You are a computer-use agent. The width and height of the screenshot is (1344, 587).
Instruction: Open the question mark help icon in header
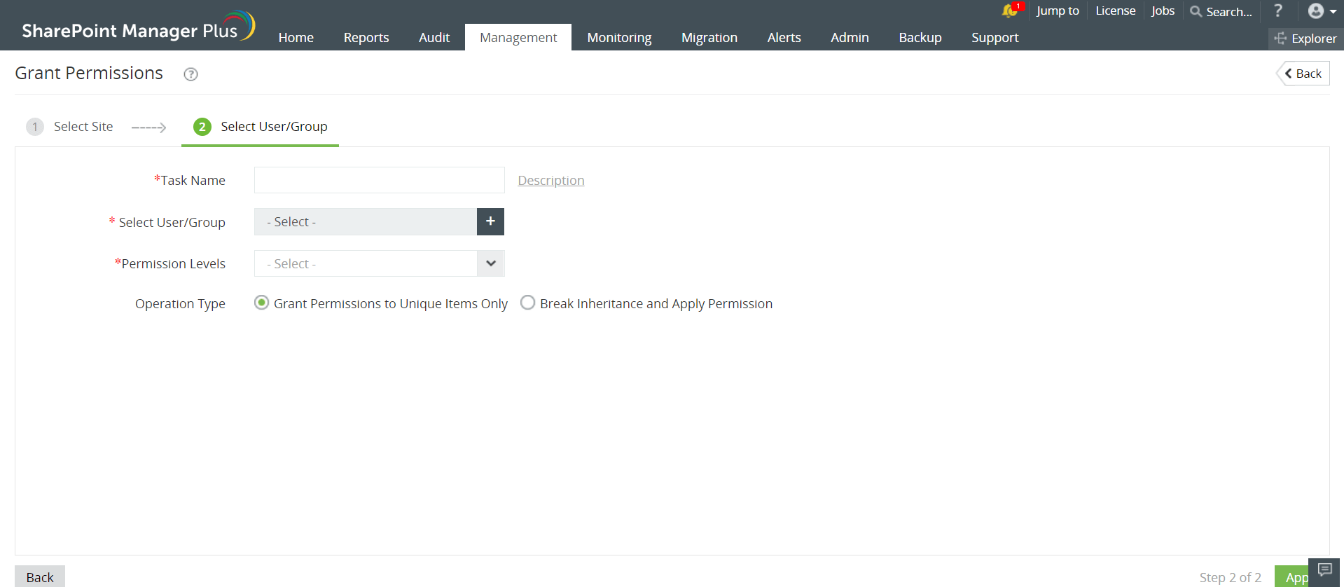(x=1278, y=11)
